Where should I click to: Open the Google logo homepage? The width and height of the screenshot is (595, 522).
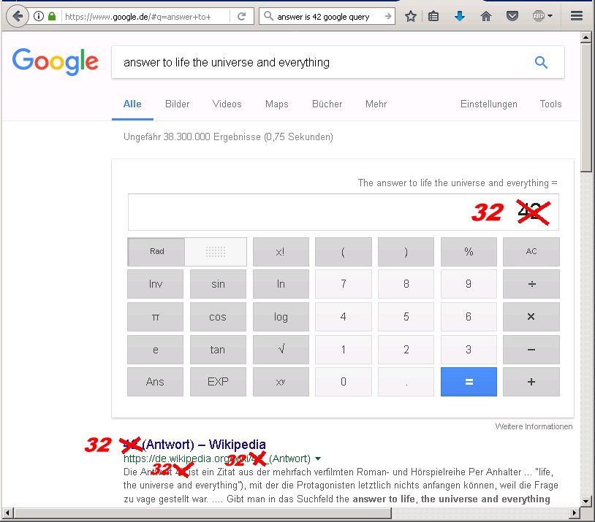coord(56,61)
